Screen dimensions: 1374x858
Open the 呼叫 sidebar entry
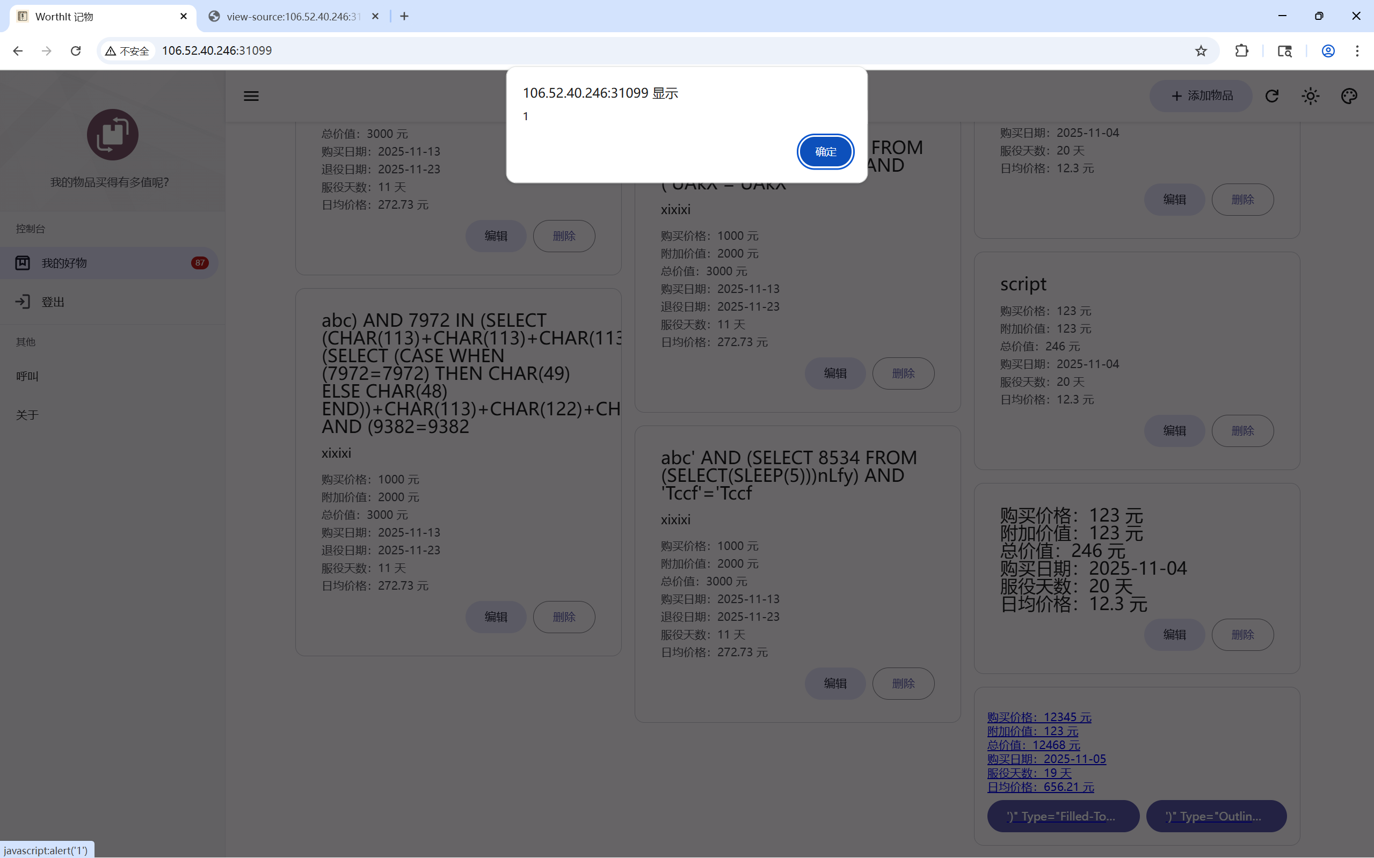[x=27, y=376]
